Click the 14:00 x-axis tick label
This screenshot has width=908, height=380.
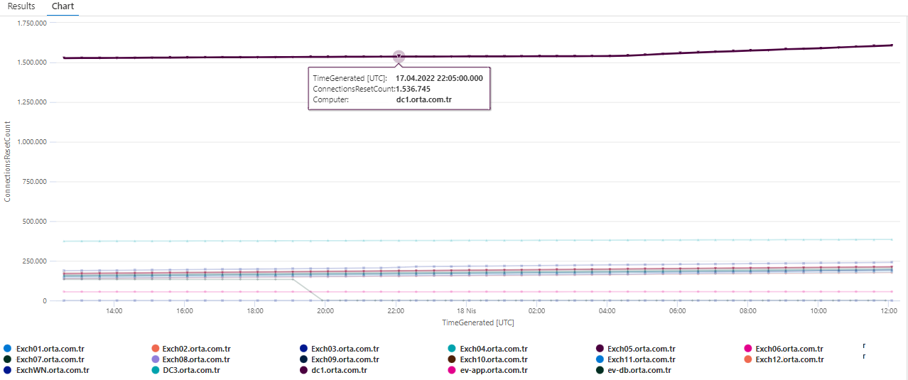tap(114, 311)
